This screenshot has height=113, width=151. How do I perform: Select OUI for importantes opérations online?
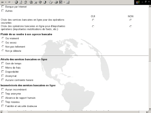93,26
